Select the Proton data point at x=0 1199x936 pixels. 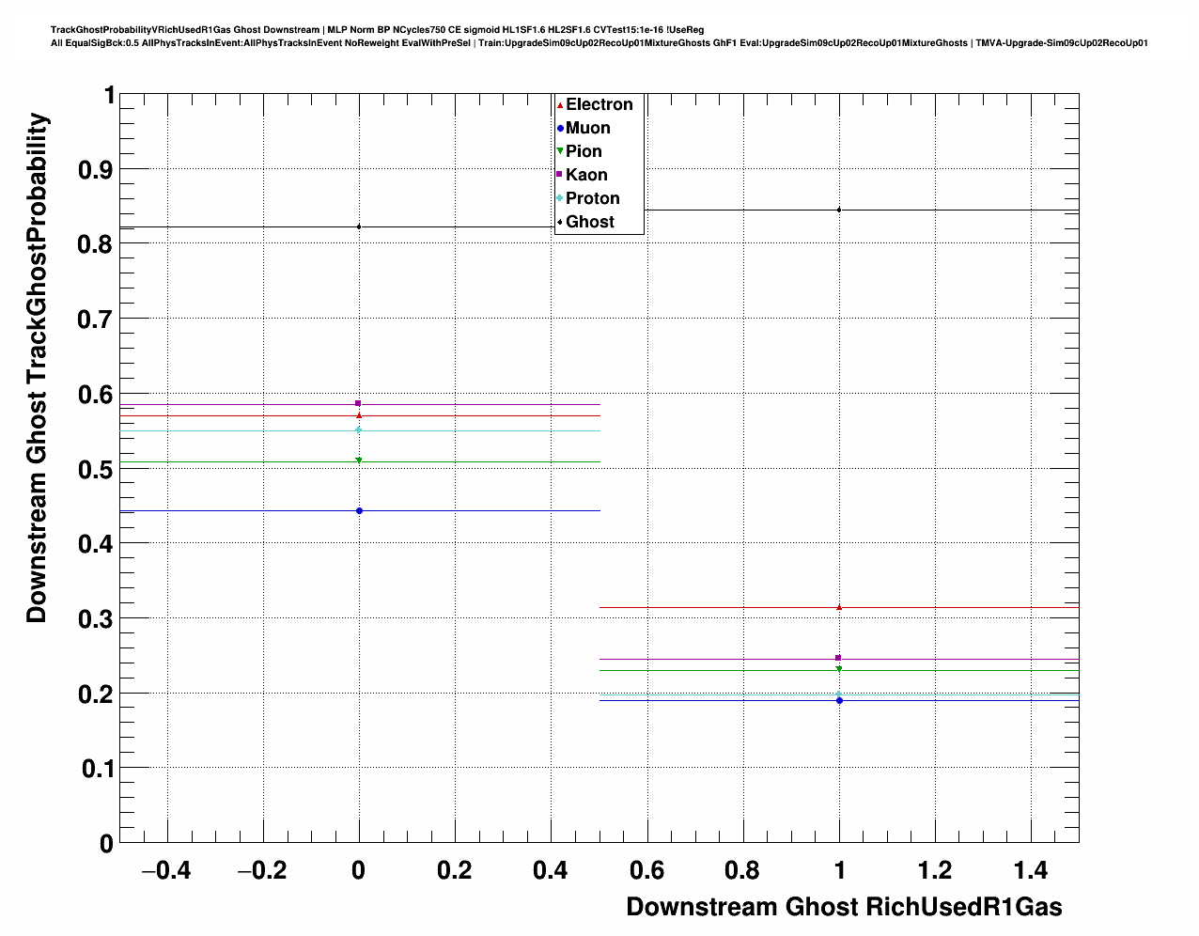[x=359, y=430]
